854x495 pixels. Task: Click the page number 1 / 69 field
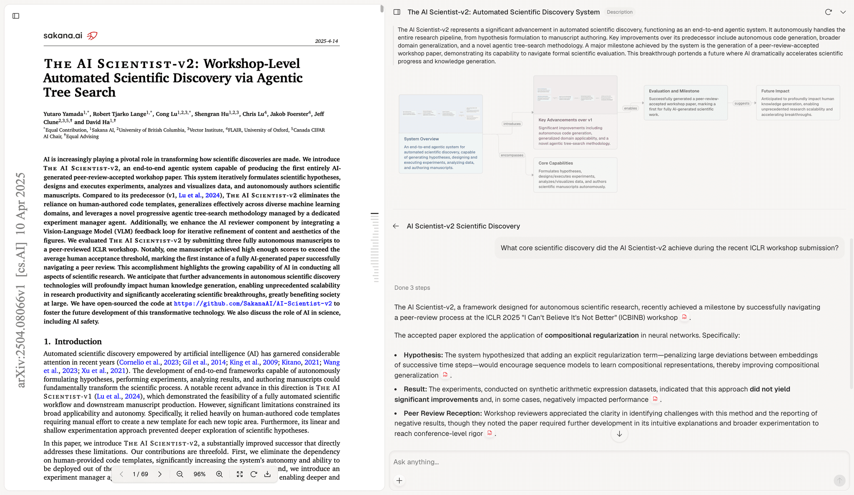coord(141,474)
